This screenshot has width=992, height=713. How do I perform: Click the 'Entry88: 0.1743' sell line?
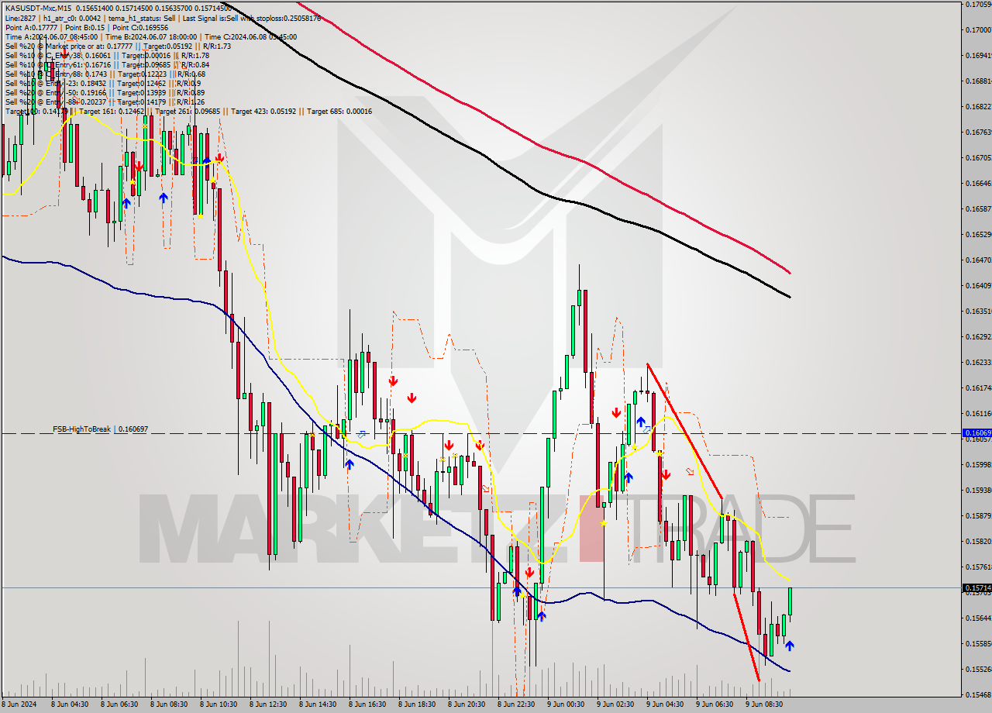pos(105,74)
